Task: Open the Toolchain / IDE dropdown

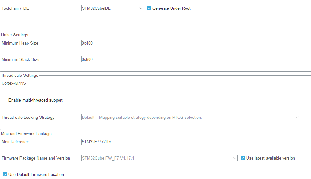Action: coord(112,8)
